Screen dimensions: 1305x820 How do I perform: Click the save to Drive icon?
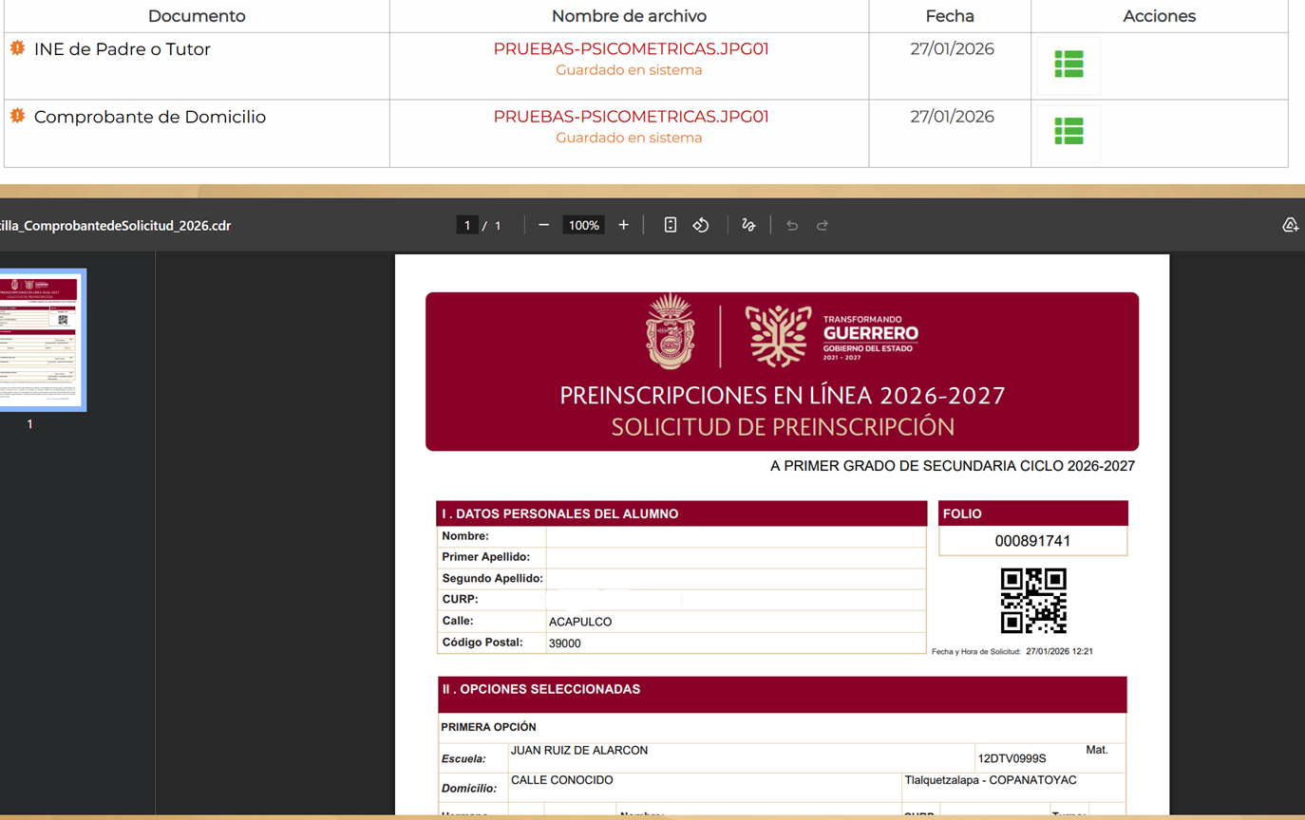coord(1290,225)
